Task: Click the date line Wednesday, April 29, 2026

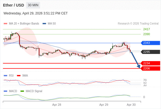Action: (x=35, y=13)
